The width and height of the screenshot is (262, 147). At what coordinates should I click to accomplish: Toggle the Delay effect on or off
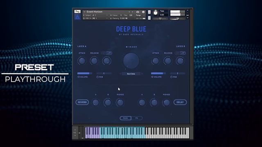180,102
